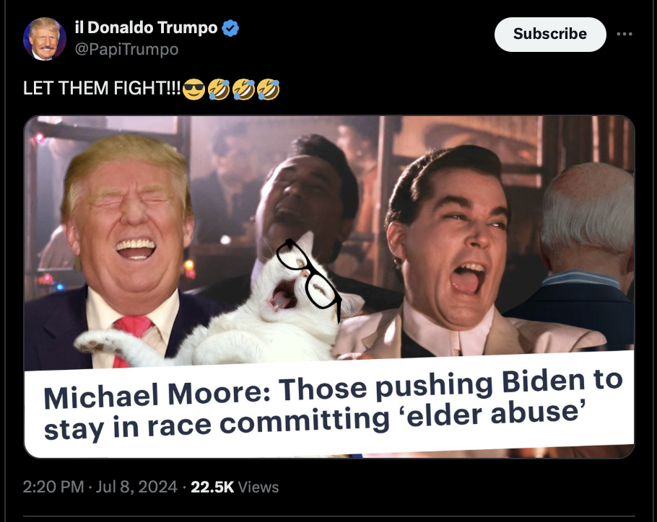Open the 22.5K Views count
Image resolution: width=657 pixels, height=522 pixels.
pos(235,487)
